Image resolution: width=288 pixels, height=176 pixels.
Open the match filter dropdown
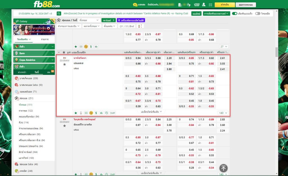[x=69, y=26]
